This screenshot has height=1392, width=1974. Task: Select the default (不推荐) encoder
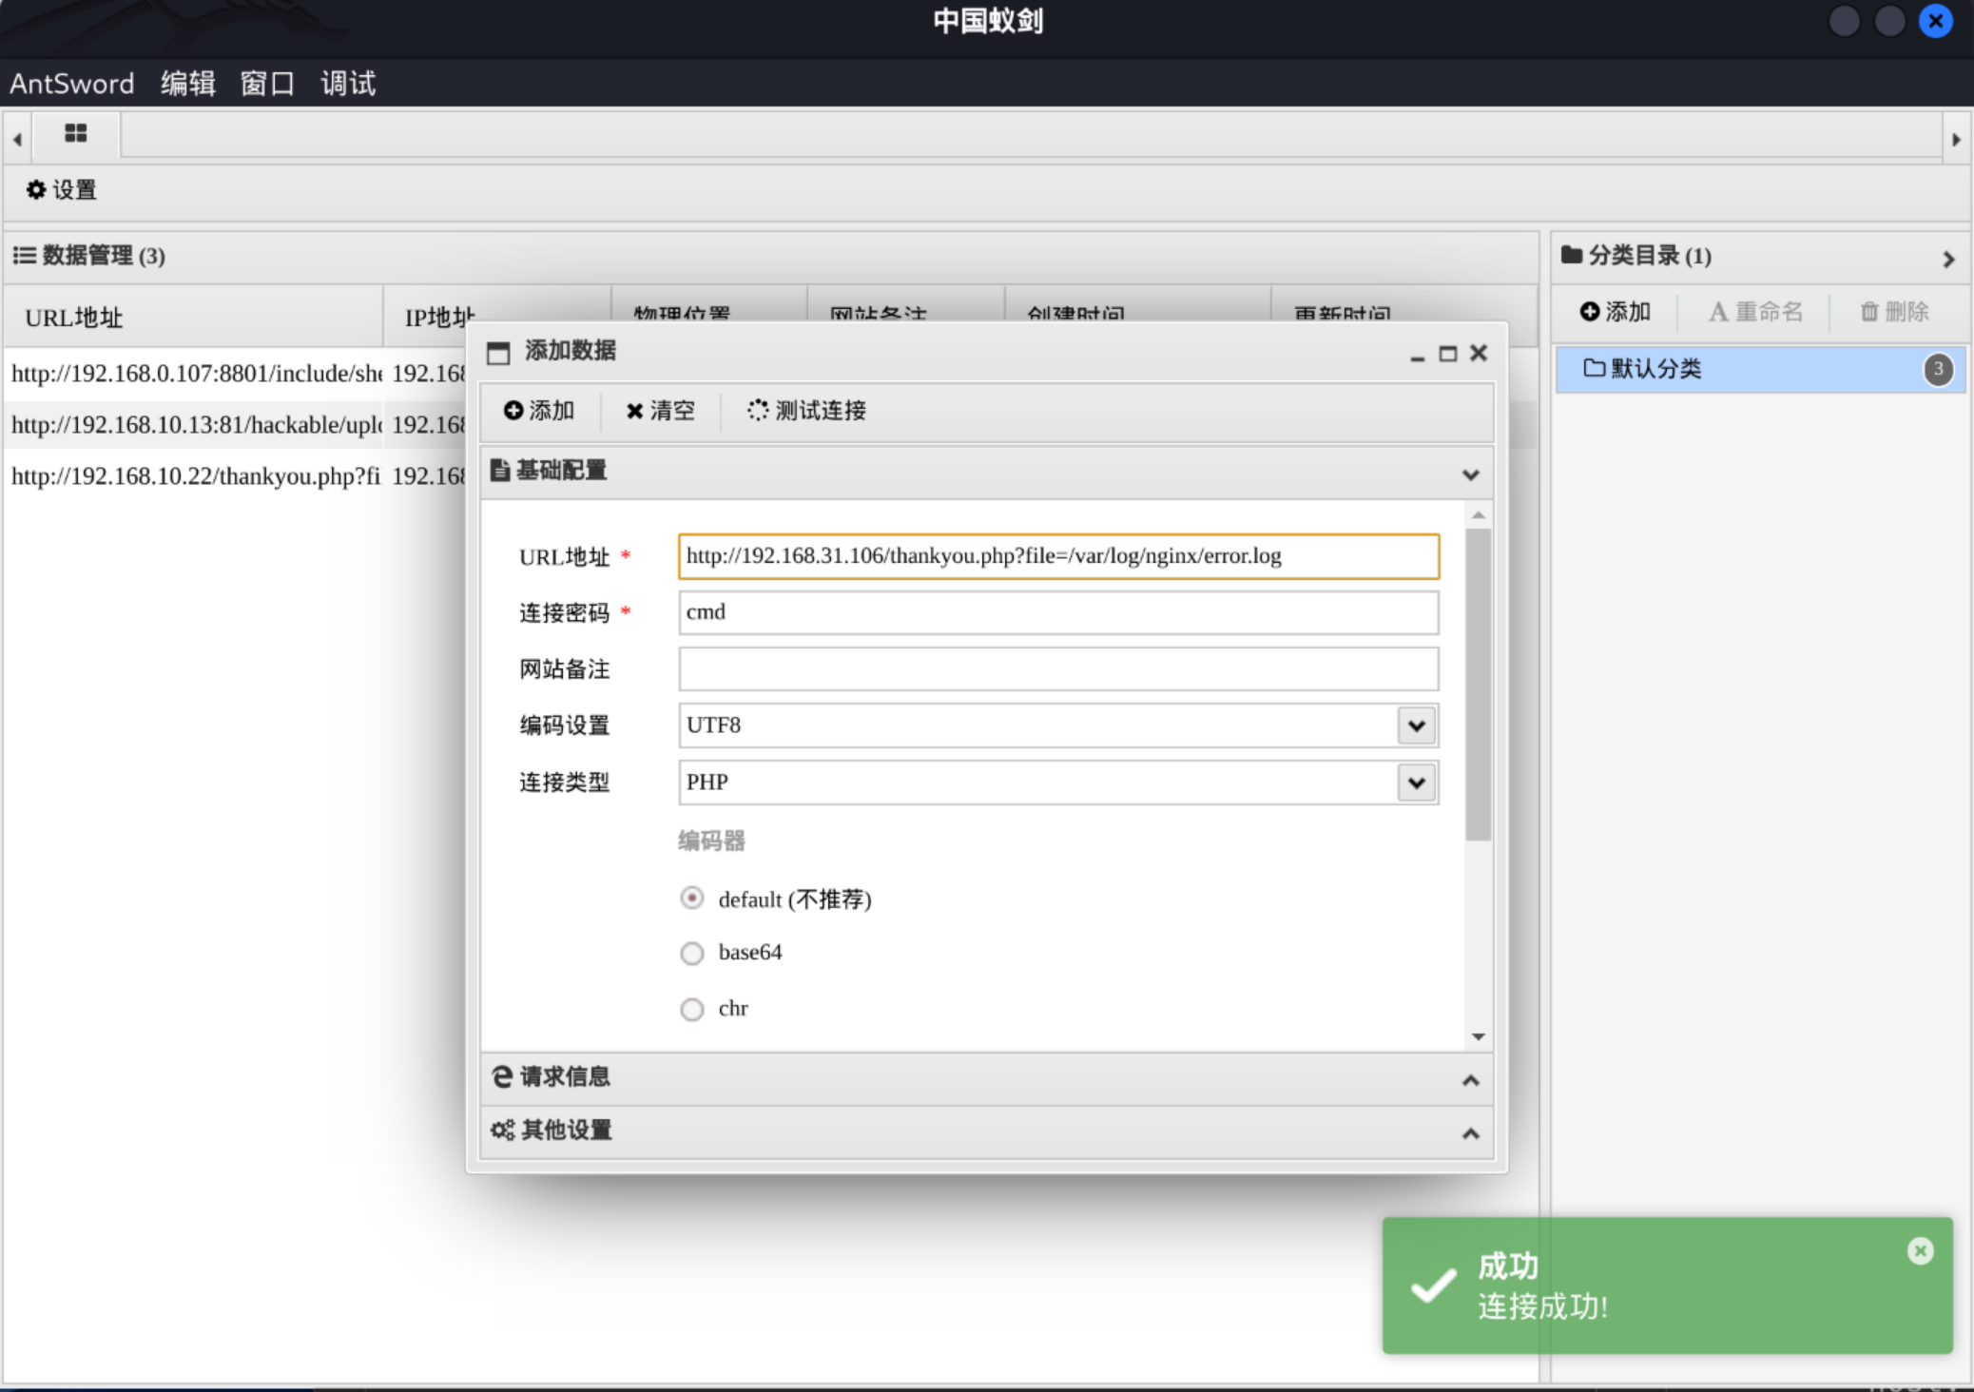coord(692,898)
